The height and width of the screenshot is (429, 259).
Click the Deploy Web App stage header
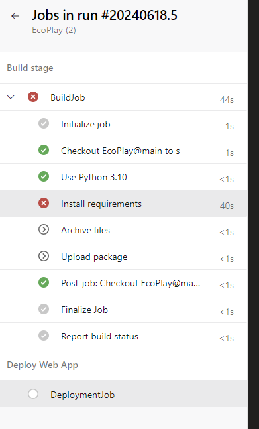coord(42,365)
